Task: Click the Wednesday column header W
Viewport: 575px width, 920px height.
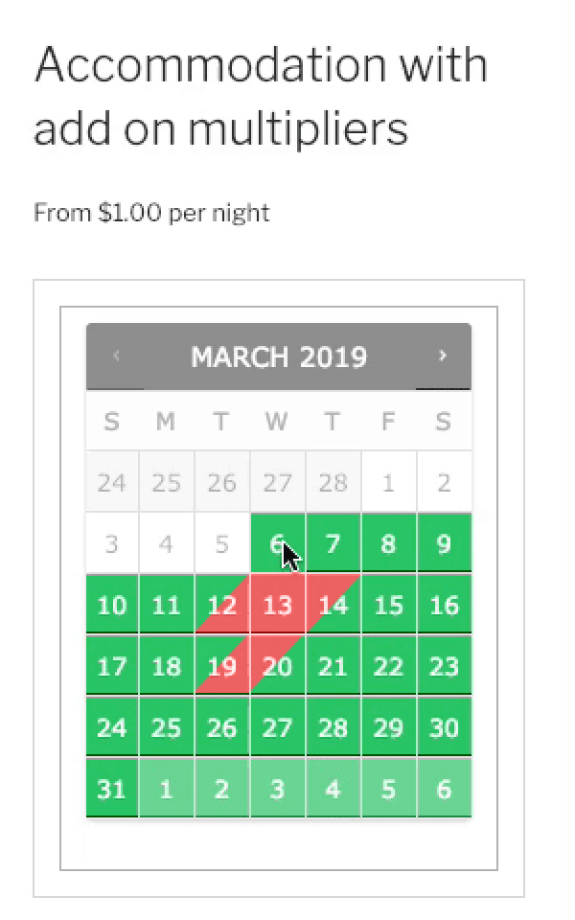Action: click(x=277, y=422)
